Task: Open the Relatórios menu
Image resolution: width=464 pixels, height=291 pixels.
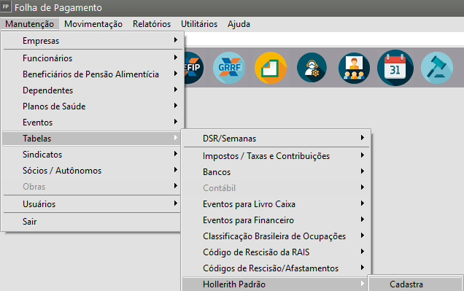Action: coord(152,24)
